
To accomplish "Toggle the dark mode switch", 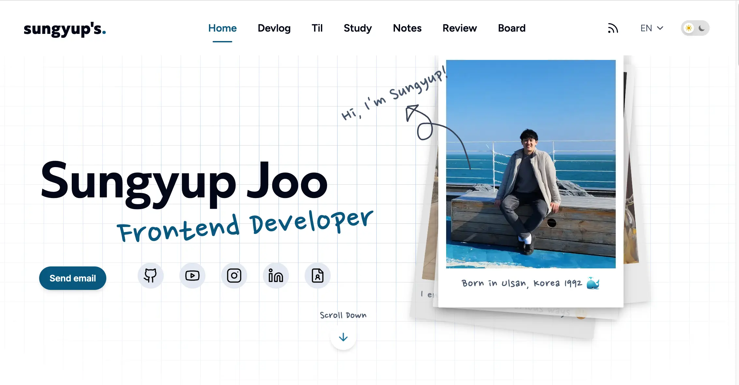I will point(695,28).
